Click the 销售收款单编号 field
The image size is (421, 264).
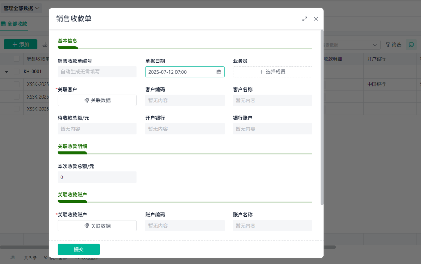pyautogui.click(x=97, y=72)
